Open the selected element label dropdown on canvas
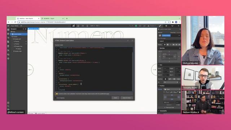The width and height of the screenshot is (231, 130). [x=38, y=29]
